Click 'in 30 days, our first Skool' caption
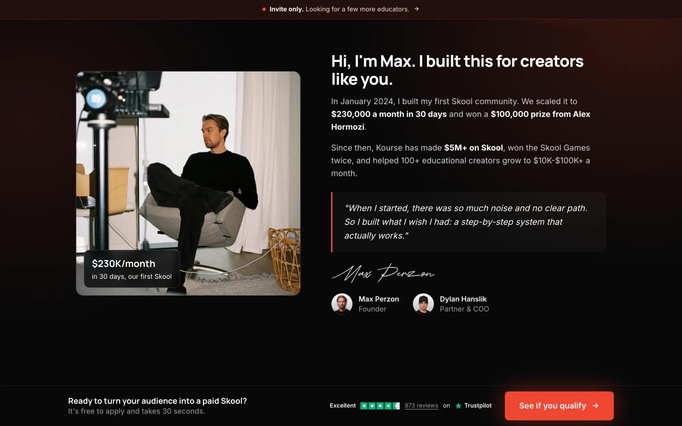 pos(132,276)
